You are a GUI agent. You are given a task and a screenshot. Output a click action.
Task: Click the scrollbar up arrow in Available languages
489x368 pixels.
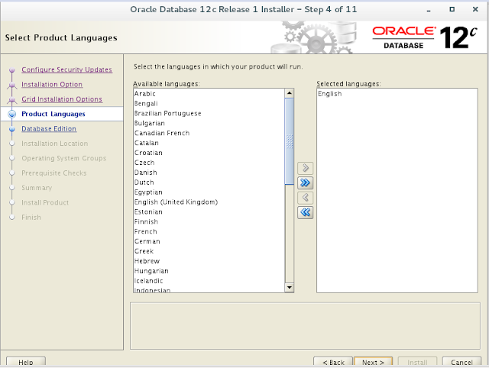point(289,93)
